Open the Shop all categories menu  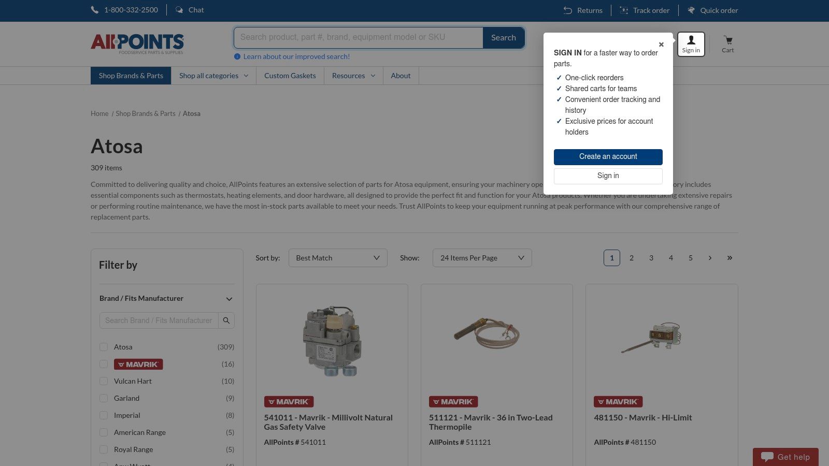point(213,76)
